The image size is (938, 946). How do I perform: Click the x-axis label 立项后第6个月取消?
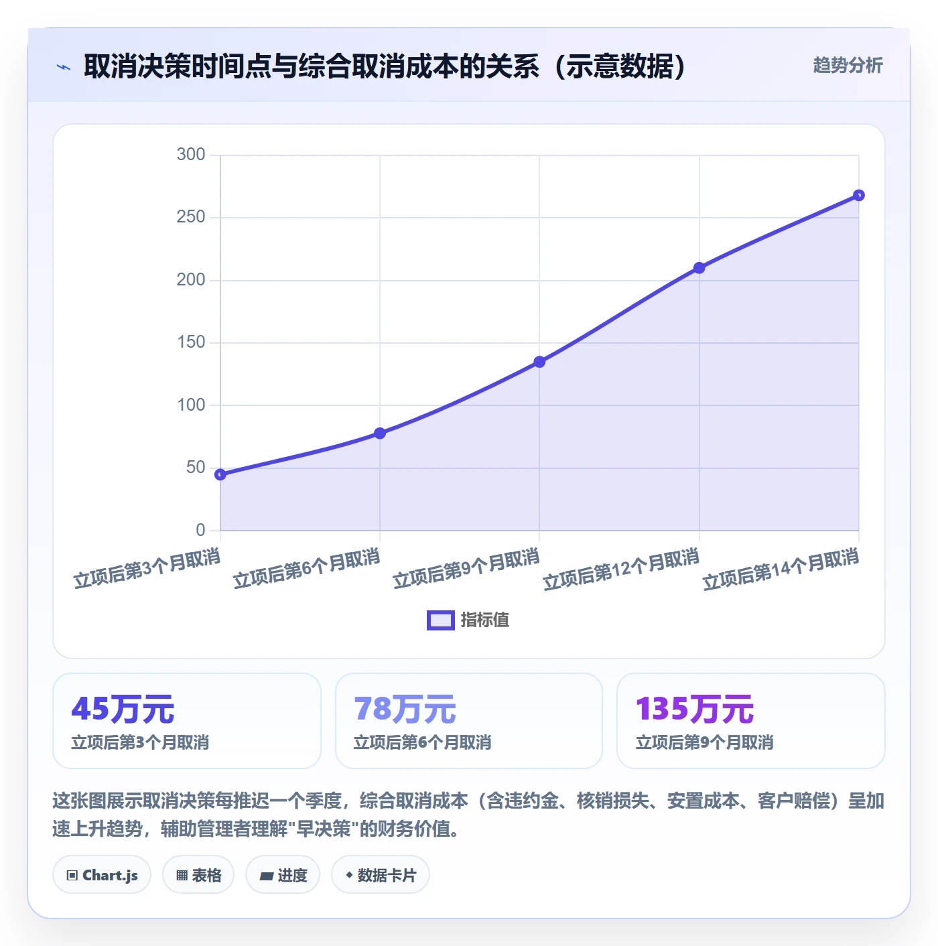(307, 568)
